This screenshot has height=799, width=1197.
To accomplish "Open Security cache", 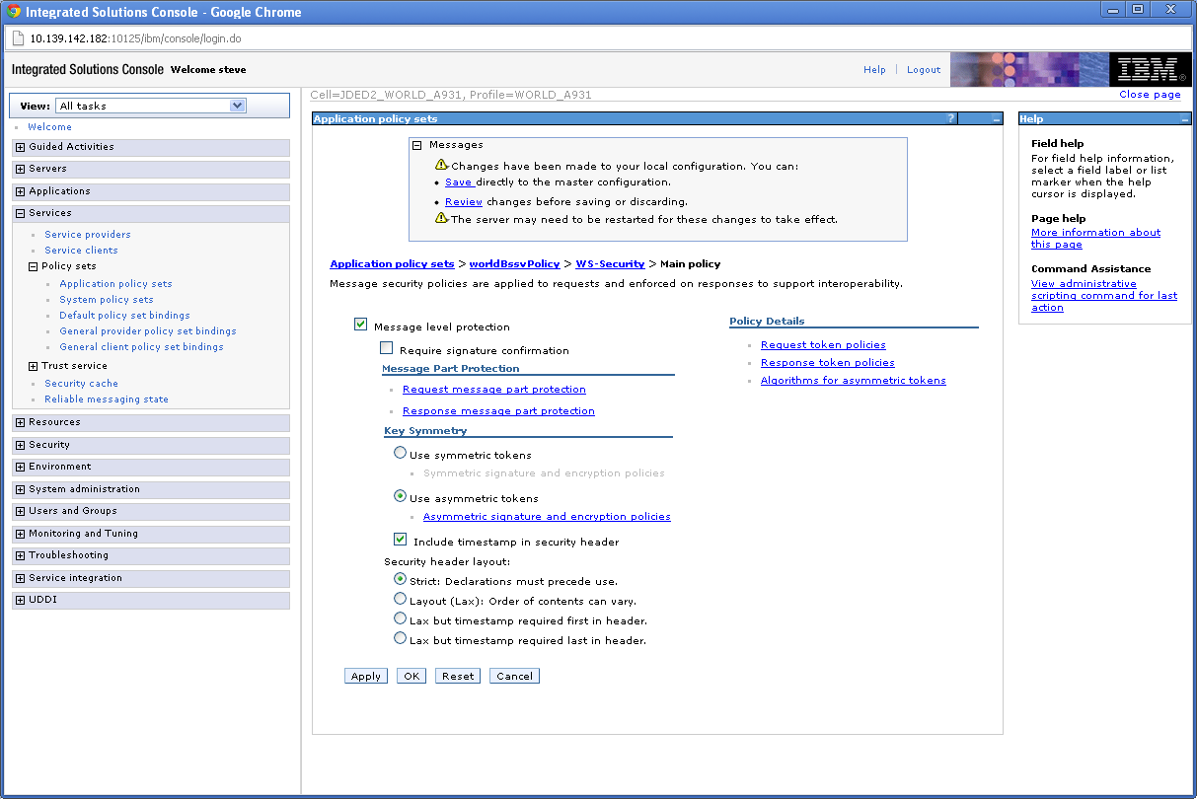I will (x=81, y=384).
